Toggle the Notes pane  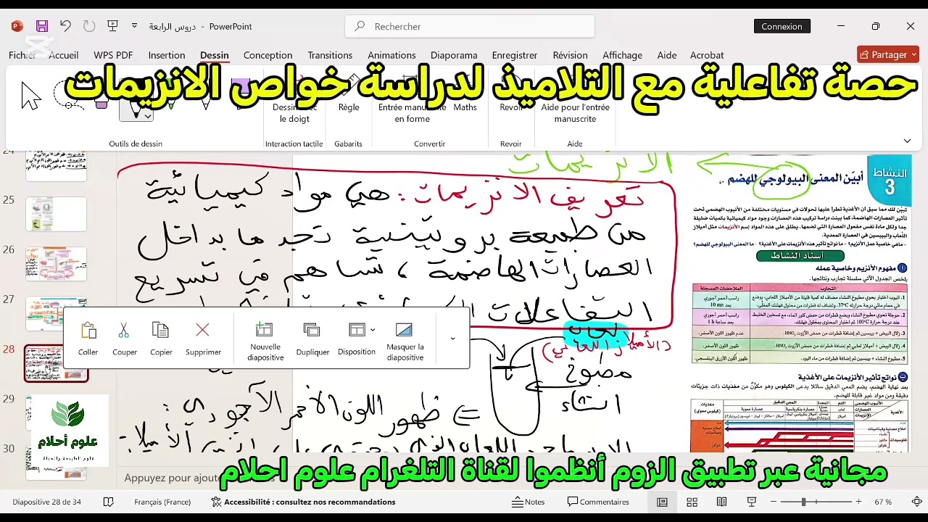pos(528,502)
